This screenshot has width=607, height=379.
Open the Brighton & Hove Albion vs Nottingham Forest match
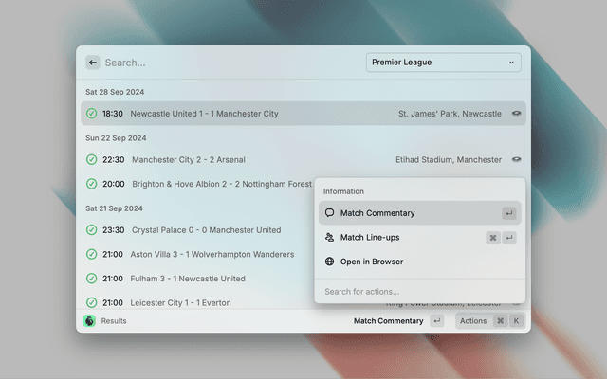point(221,184)
